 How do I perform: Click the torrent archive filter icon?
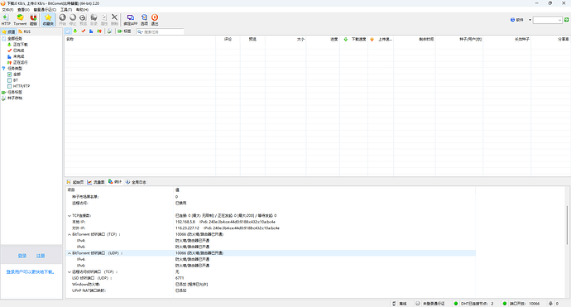click(x=109, y=31)
